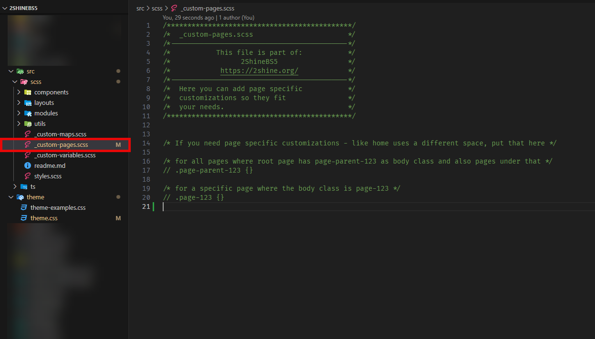
Task: Click the unsaved changes dot beside theme folder
Action: pyautogui.click(x=118, y=197)
